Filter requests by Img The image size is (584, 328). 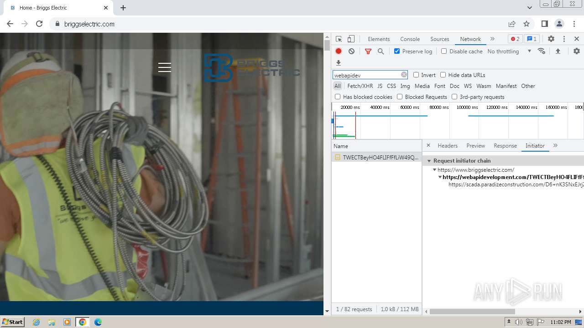405,86
